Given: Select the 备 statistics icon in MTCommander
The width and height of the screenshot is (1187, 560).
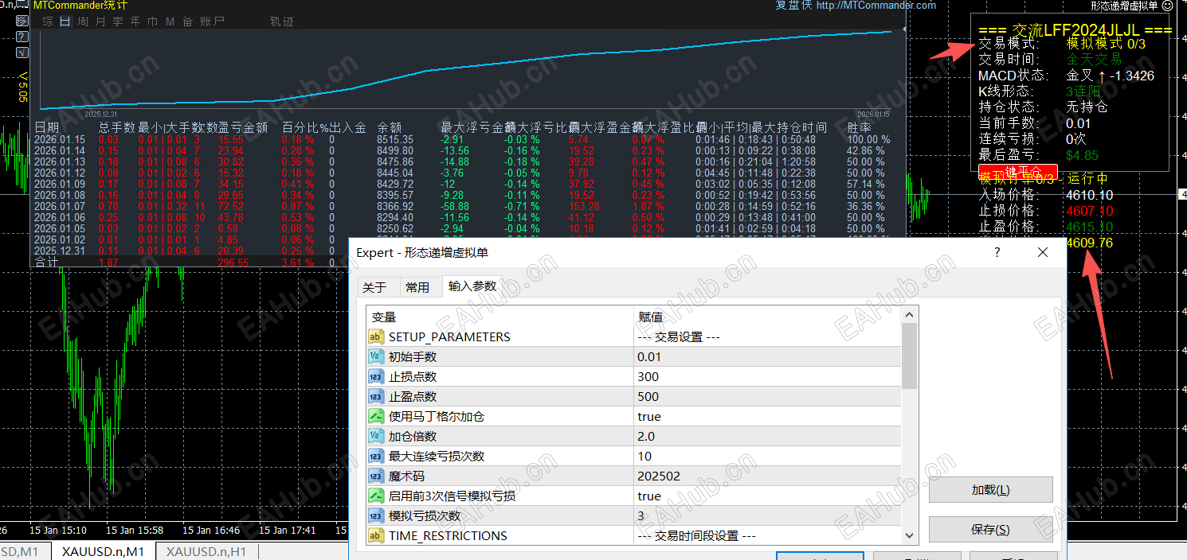Looking at the screenshot, I should pyautogui.click(x=186, y=21).
